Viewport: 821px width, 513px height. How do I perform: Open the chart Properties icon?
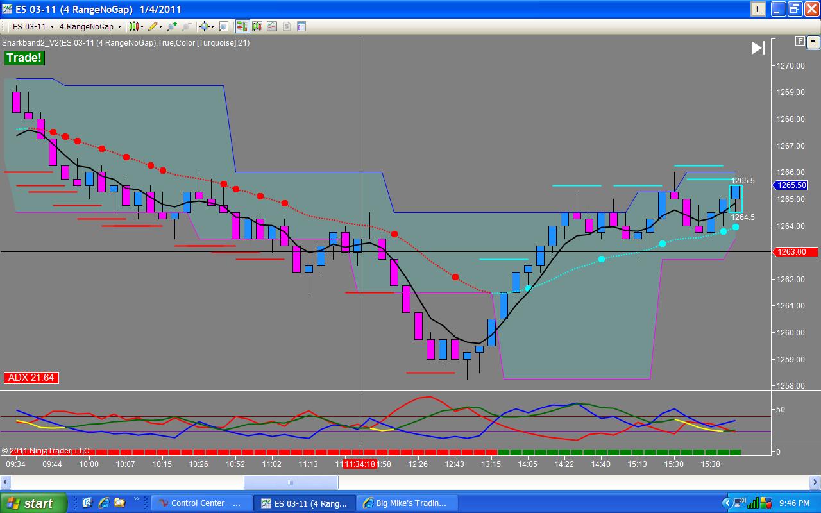301,26
